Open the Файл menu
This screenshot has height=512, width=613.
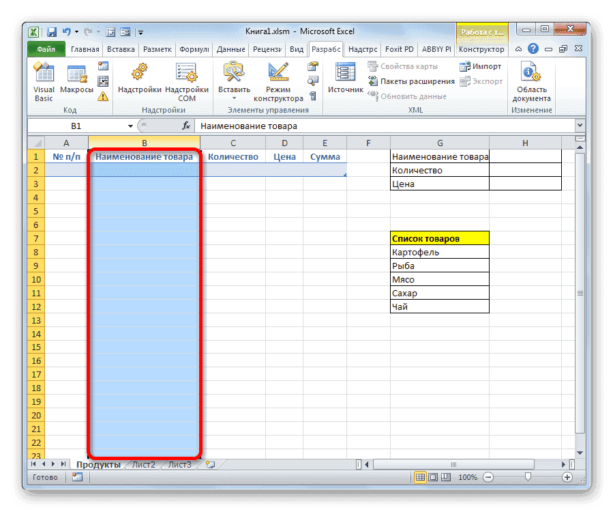click(46, 49)
